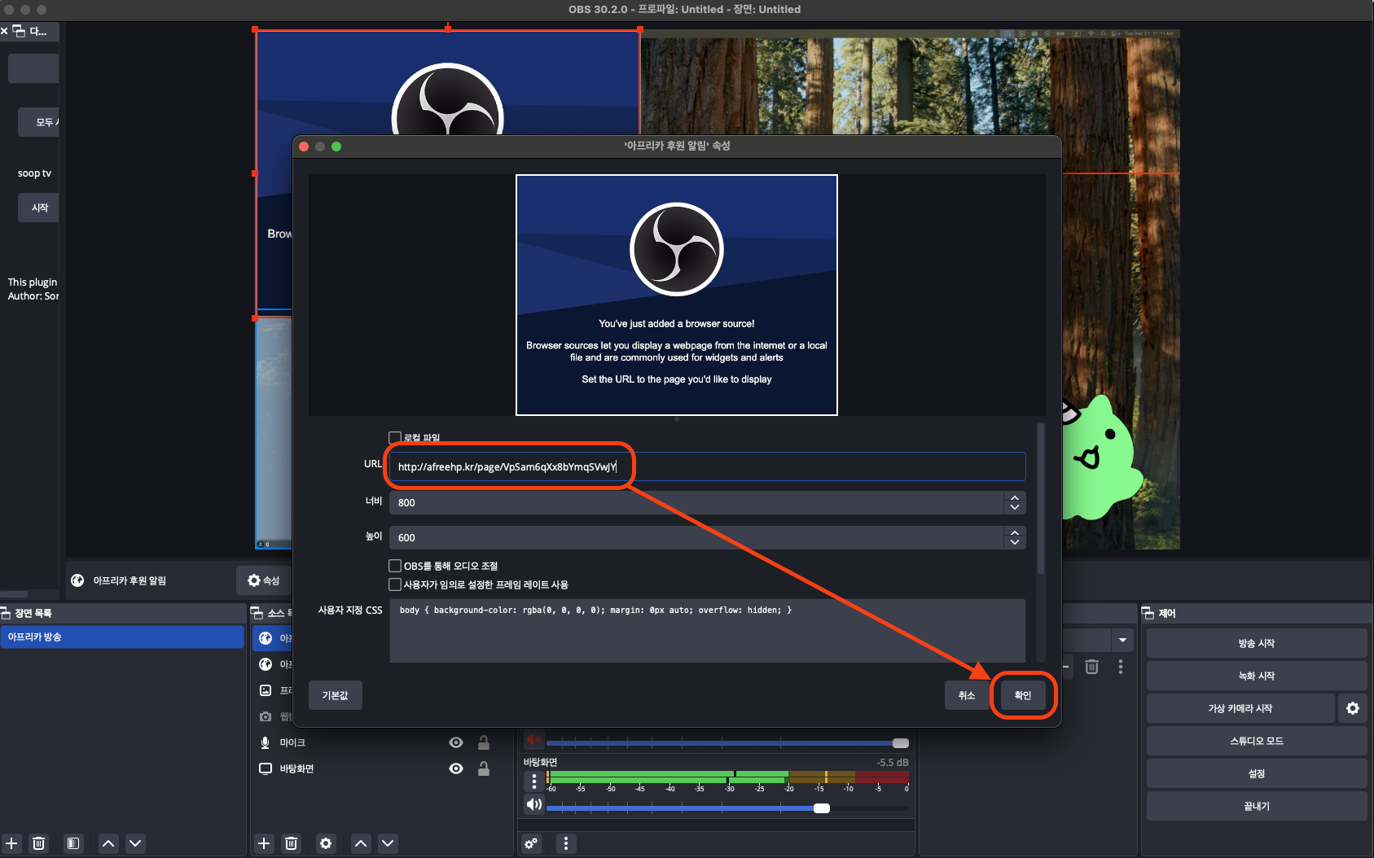
Task: Open virtual camera settings gear icon
Action: tap(1353, 708)
